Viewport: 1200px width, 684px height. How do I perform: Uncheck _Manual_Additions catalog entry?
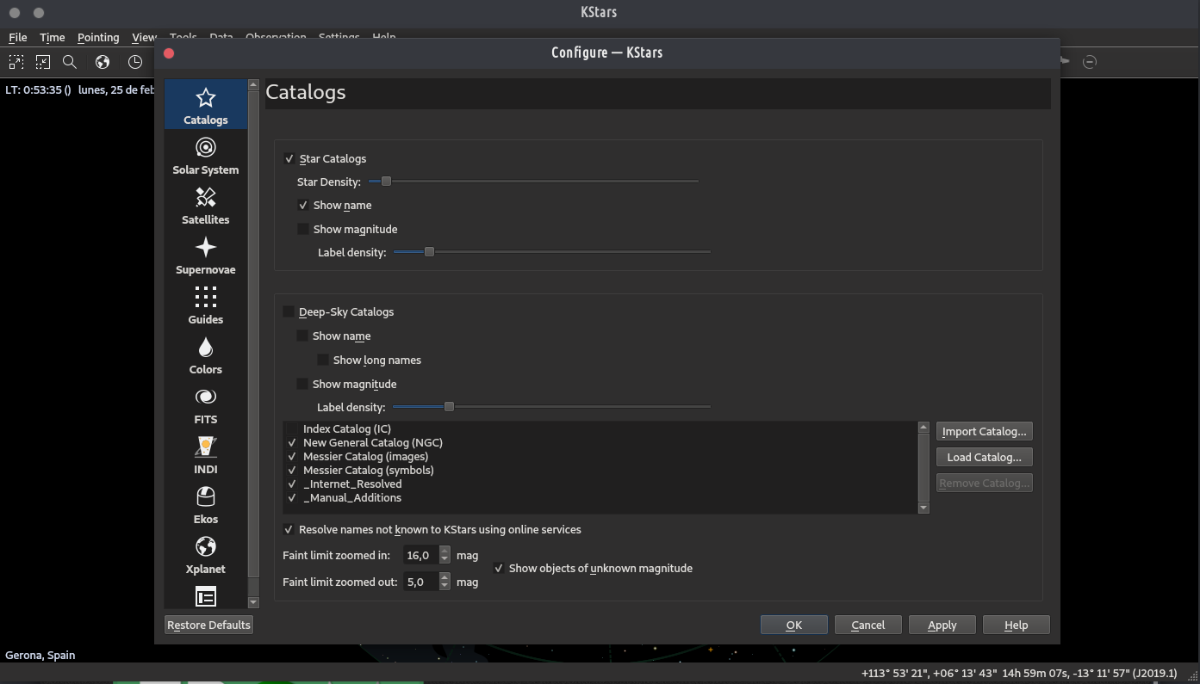pyautogui.click(x=292, y=497)
